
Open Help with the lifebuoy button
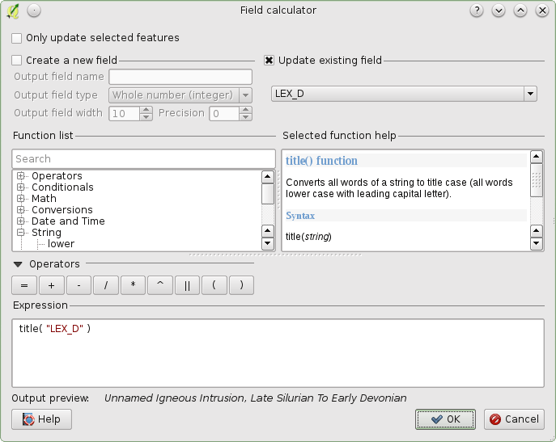point(41,419)
